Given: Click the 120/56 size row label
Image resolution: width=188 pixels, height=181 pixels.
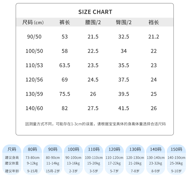Looking at the screenshot, I should tap(34, 80).
